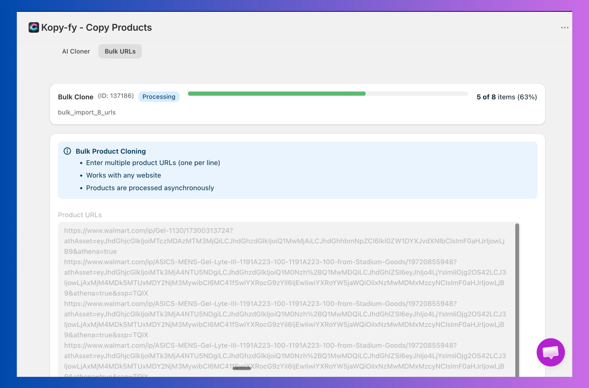This screenshot has width=589, height=388.
Task: Click the 'B9&athena=true' URL ending line
Action: point(90,251)
